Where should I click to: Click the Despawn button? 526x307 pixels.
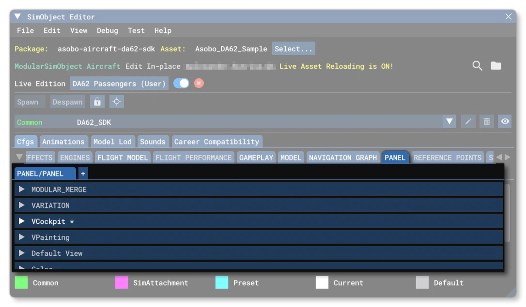click(x=68, y=102)
